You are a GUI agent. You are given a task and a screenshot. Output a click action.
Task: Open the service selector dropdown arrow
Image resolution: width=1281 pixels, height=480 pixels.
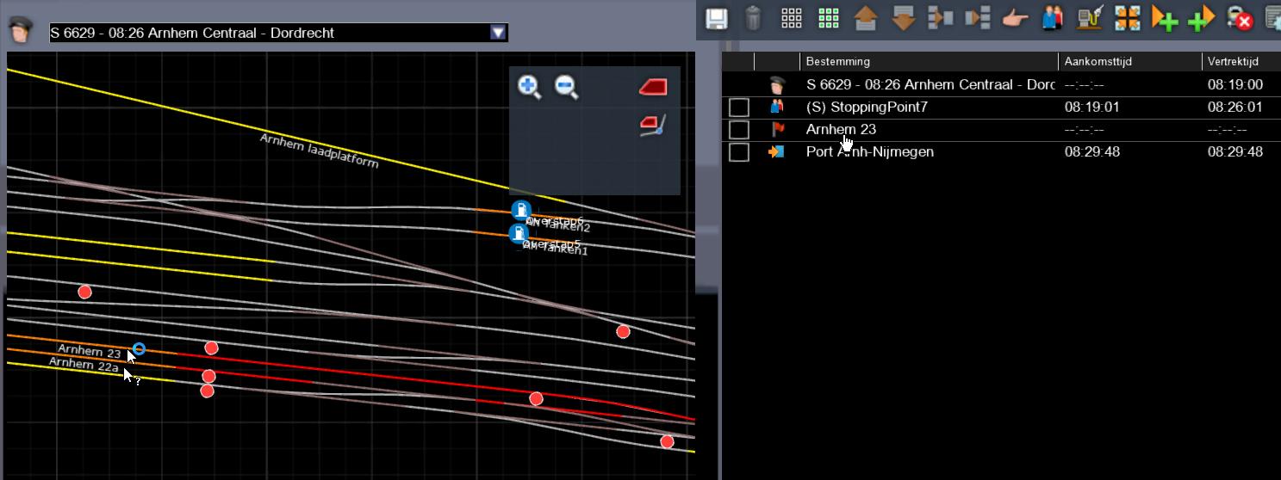(x=497, y=33)
